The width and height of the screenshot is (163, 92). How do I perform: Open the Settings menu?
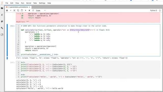point(42,3)
